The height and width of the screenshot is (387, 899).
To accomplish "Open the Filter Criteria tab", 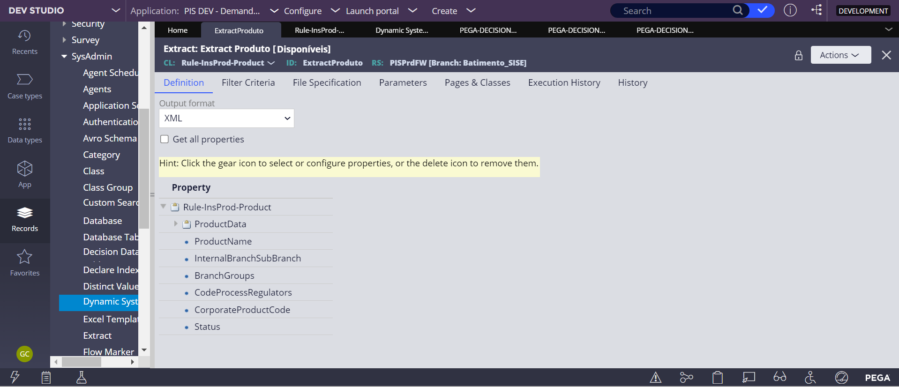I will coord(248,83).
